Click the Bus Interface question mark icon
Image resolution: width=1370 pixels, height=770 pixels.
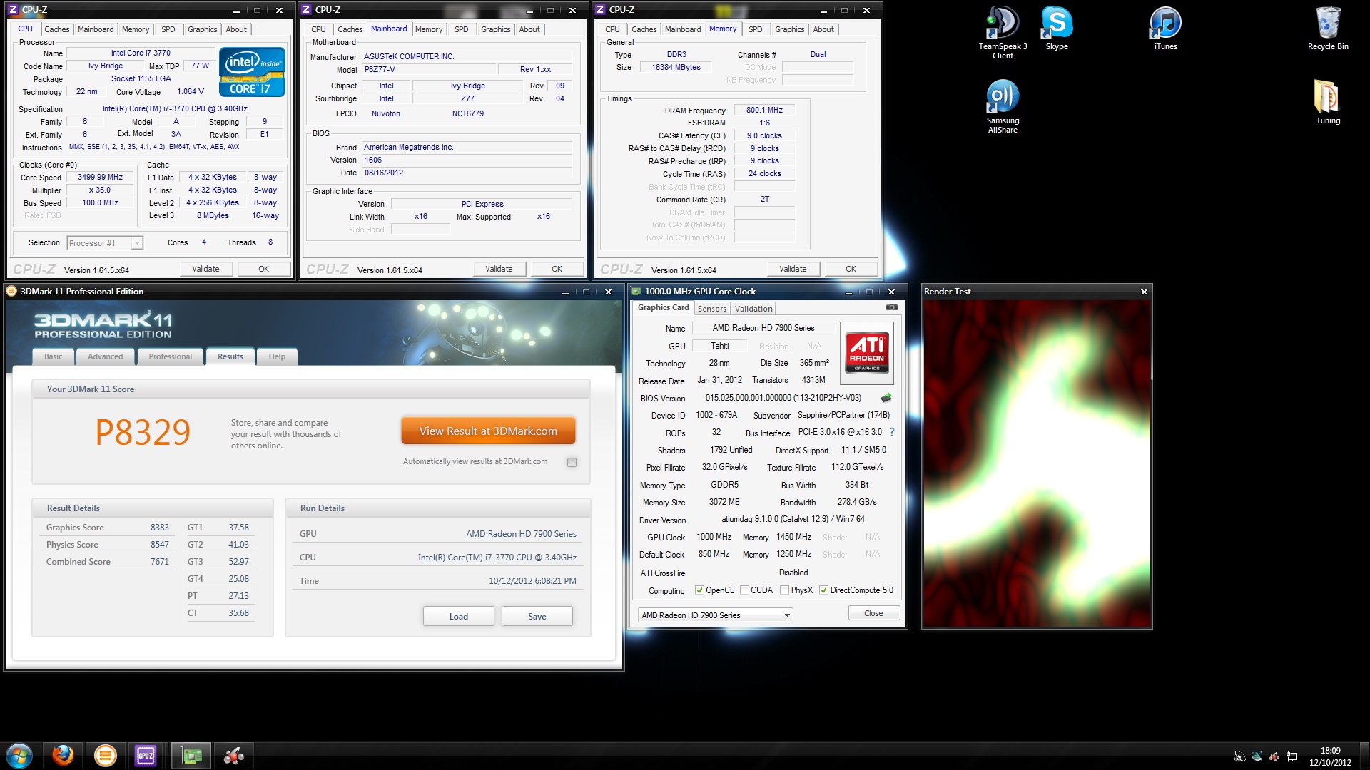tap(891, 432)
